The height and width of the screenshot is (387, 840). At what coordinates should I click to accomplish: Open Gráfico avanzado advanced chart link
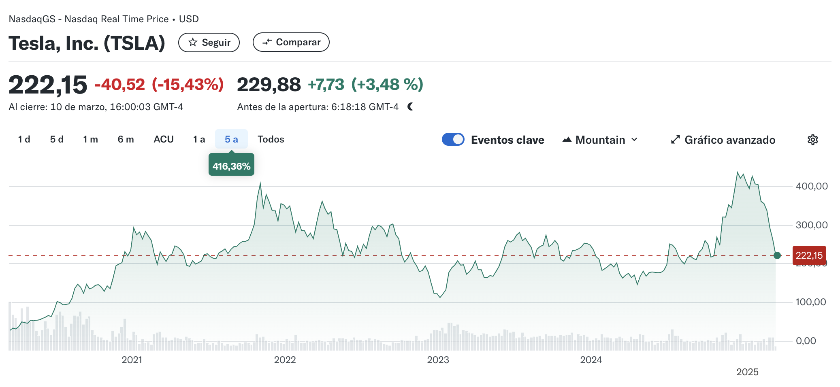point(723,140)
